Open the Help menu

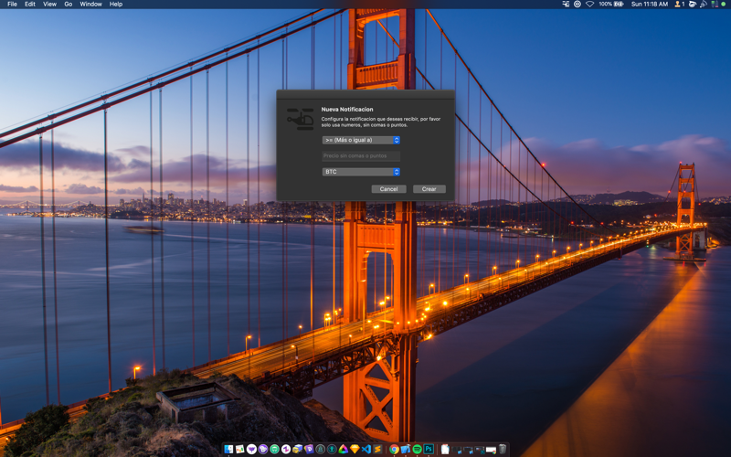tap(116, 5)
